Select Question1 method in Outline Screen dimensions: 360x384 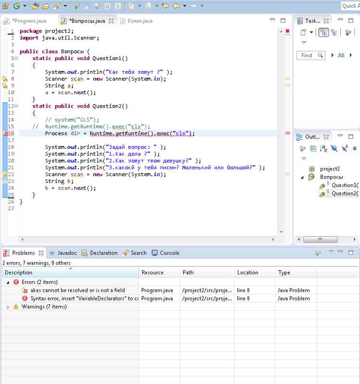click(345, 185)
